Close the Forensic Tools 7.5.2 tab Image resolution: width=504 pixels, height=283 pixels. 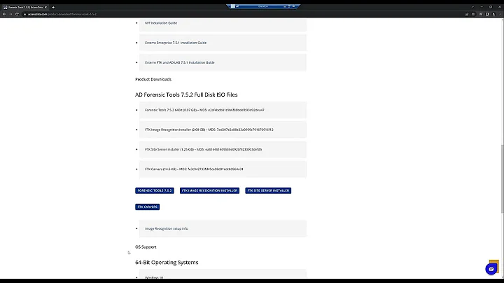(x=45, y=7)
